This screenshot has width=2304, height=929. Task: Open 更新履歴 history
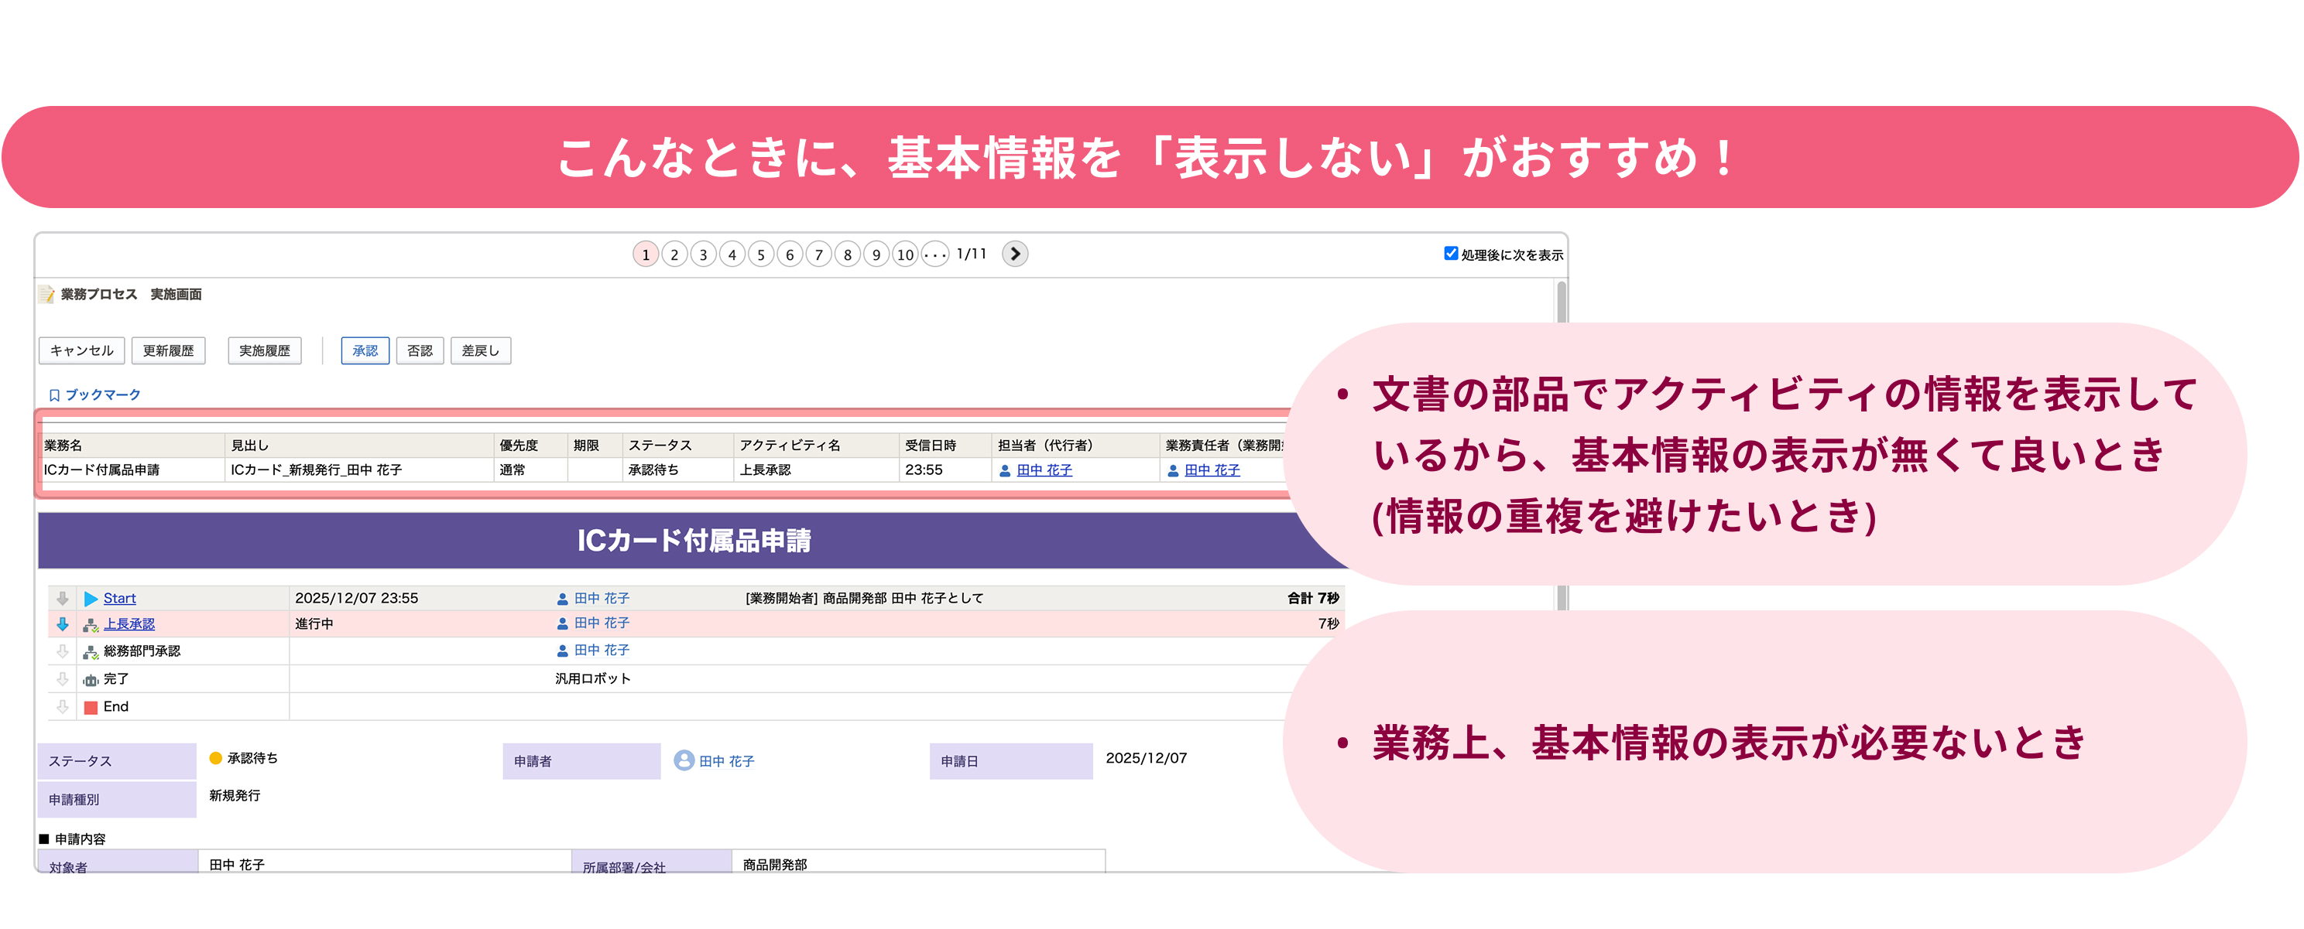click(168, 350)
